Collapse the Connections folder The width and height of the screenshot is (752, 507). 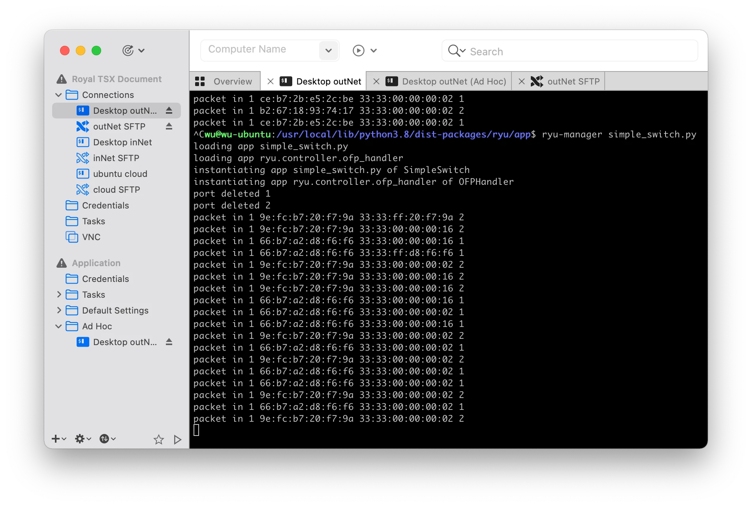(x=58, y=95)
